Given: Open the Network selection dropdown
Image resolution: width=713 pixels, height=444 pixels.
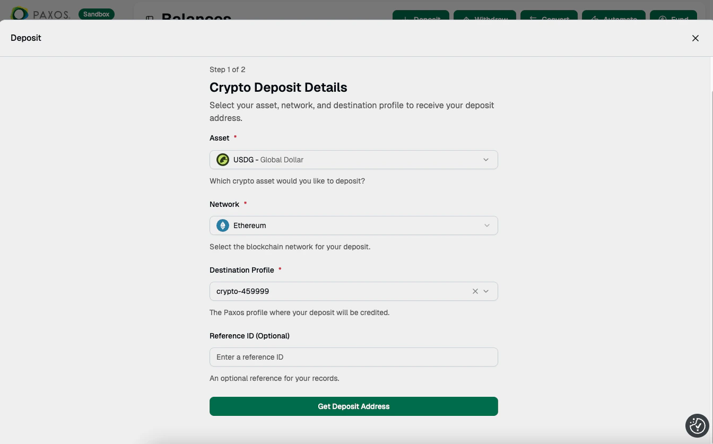Looking at the screenshot, I should tap(486, 225).
